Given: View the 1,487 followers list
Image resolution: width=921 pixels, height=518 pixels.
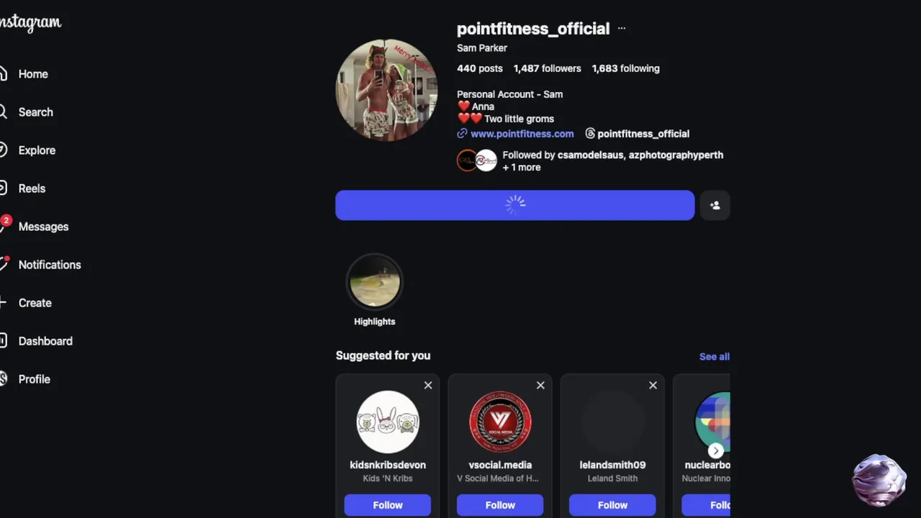Looking at the screenshot, I should click(x=547, y=68).
